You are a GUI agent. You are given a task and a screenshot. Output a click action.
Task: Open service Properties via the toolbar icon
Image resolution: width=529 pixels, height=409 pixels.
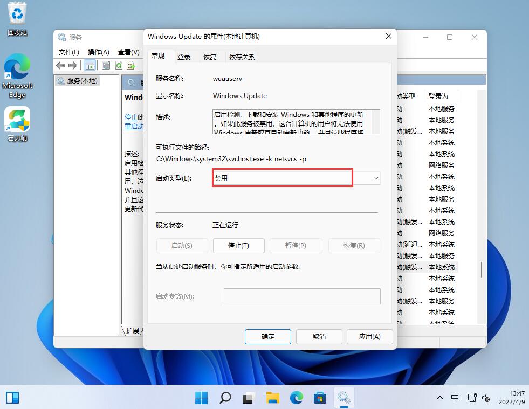pos(106,65)
